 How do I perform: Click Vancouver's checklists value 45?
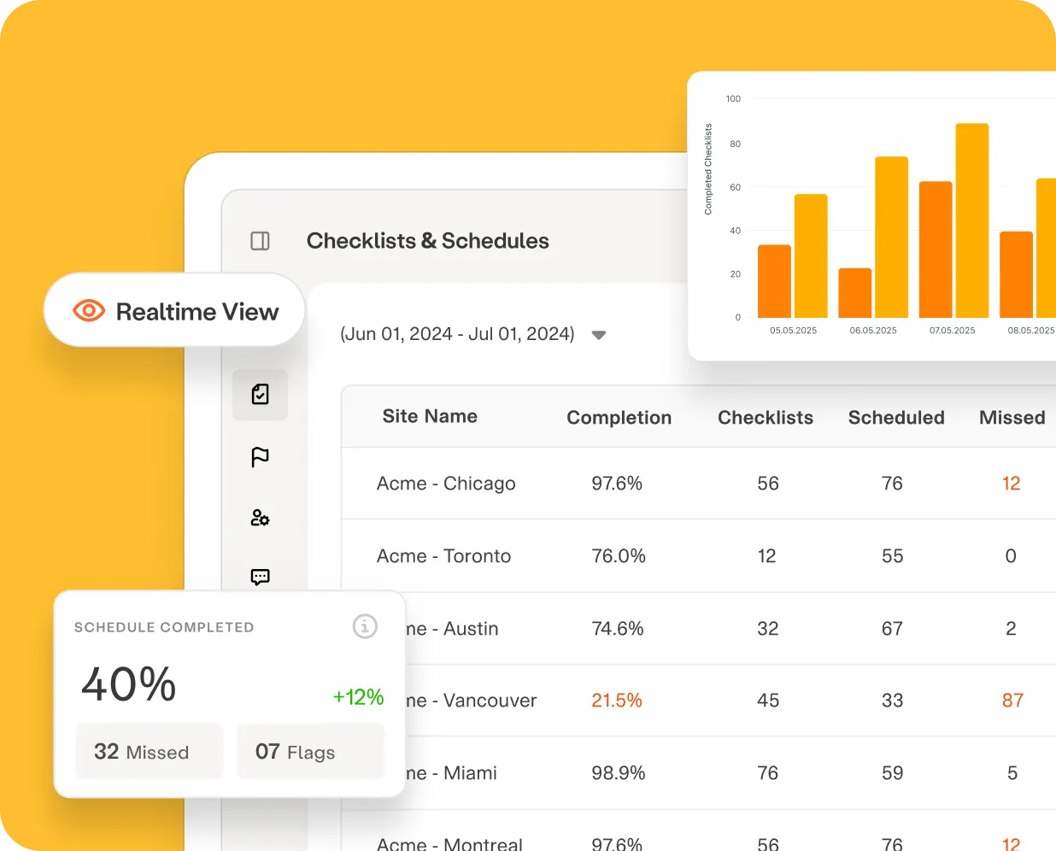click(768, 701)
